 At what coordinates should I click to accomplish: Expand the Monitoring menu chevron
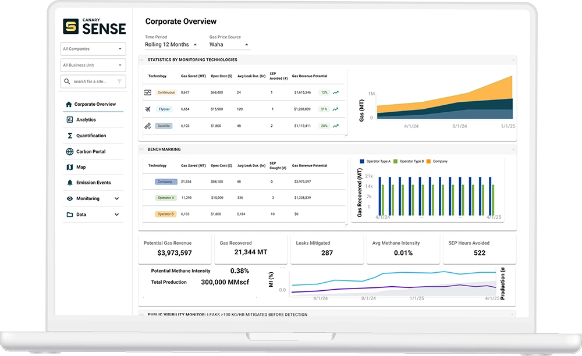(x=116, y=198)
